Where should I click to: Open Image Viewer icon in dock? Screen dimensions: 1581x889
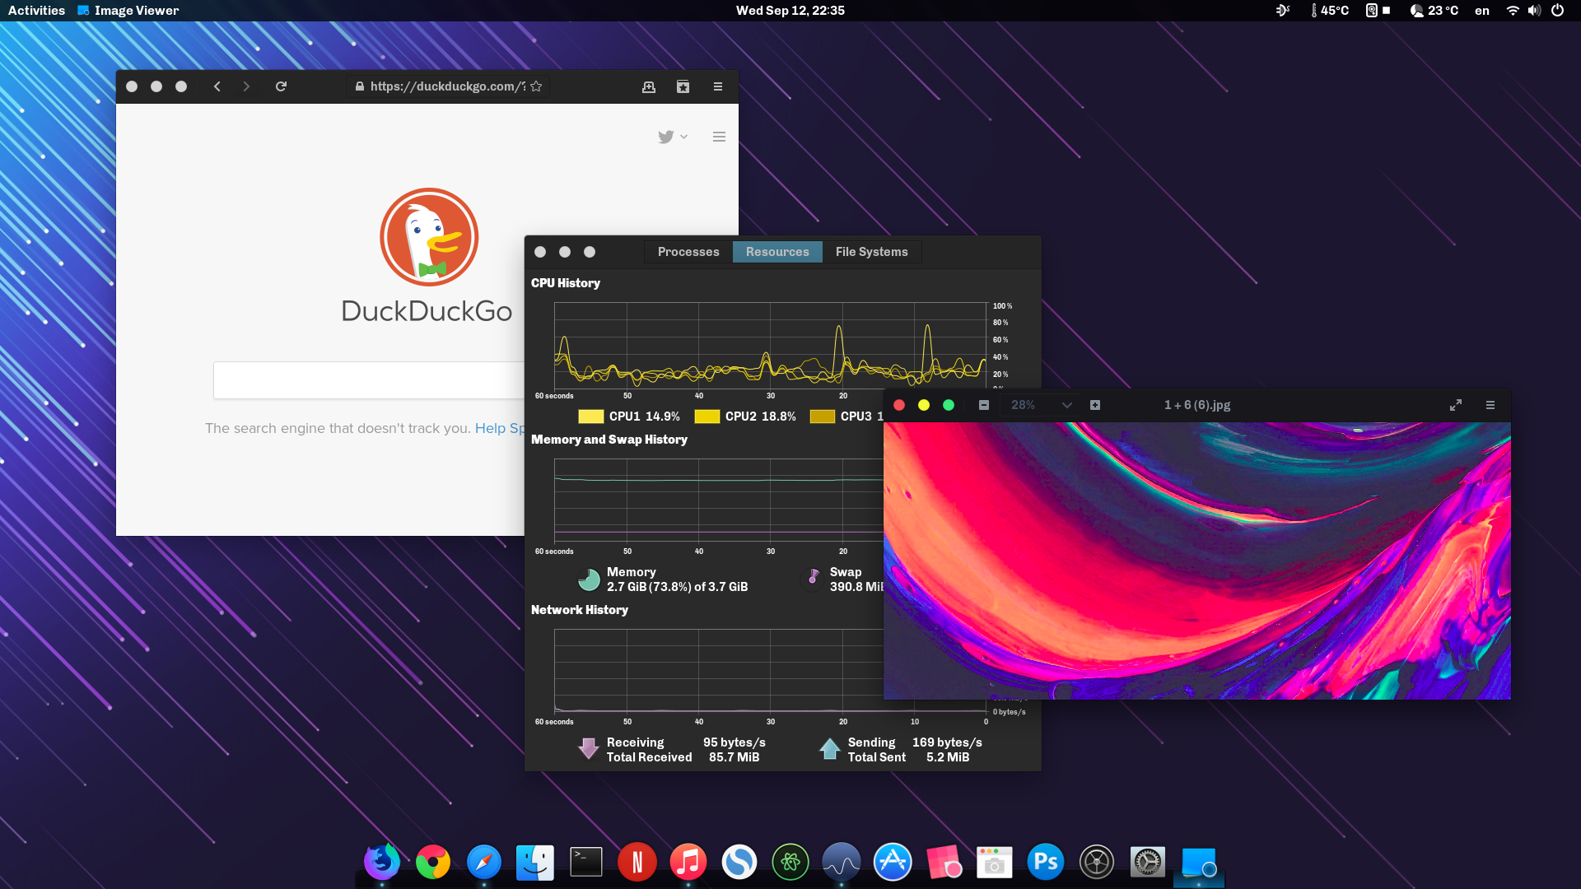pos(1199,862)
